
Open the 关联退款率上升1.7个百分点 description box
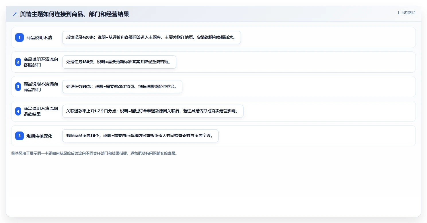153,111
